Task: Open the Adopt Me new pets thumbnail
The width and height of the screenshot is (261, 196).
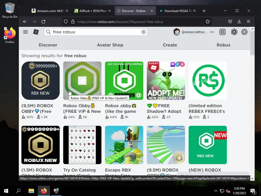Action: pos(166,81)
